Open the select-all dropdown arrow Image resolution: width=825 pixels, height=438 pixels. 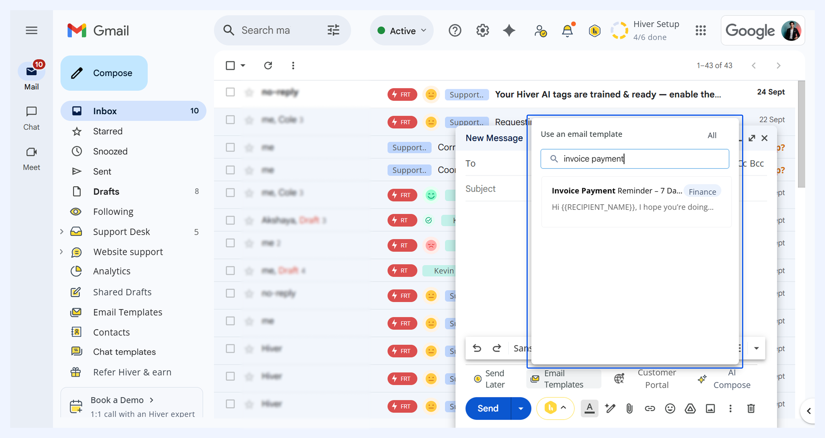pyautogui.click(x=243, y=66)
